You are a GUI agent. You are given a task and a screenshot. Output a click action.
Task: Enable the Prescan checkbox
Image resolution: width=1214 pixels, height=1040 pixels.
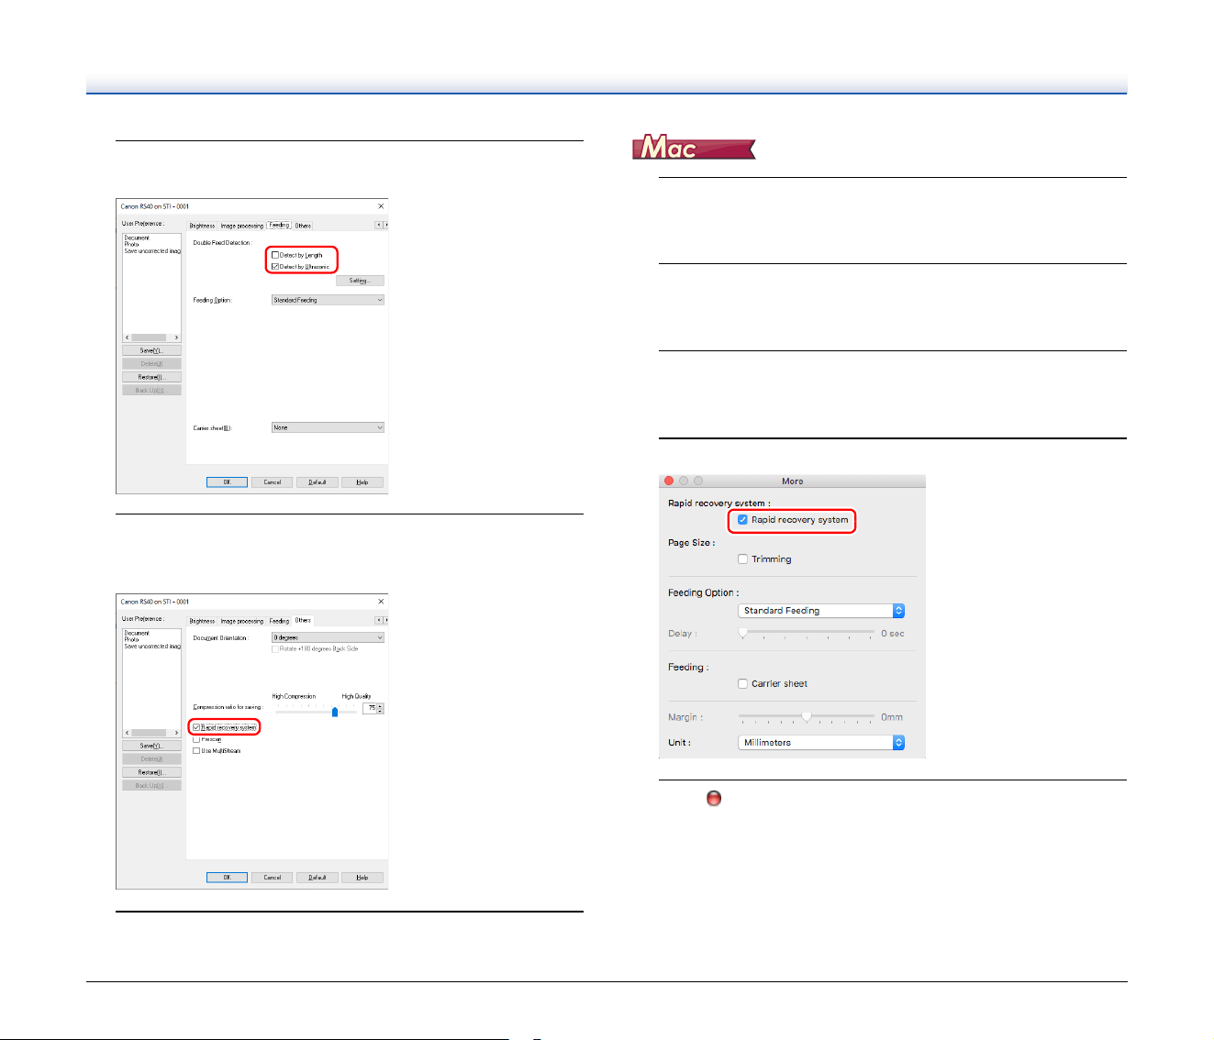click(196, 739)
